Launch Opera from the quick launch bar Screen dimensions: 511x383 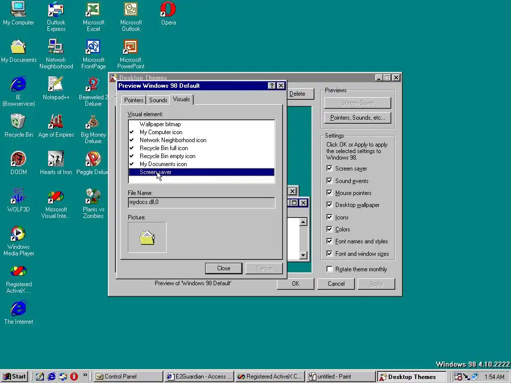point(74,377)
